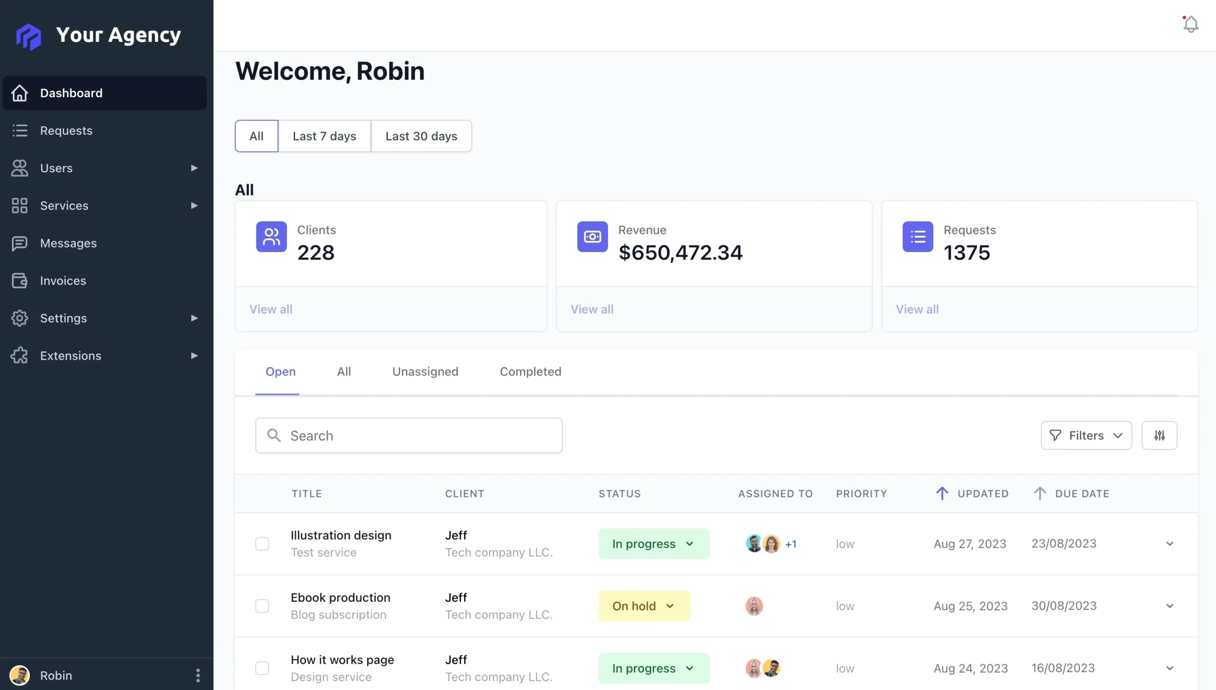Check the How it works page checkbox
The height and width of the screenshot is (690, 1216).
tap(262, 668)
